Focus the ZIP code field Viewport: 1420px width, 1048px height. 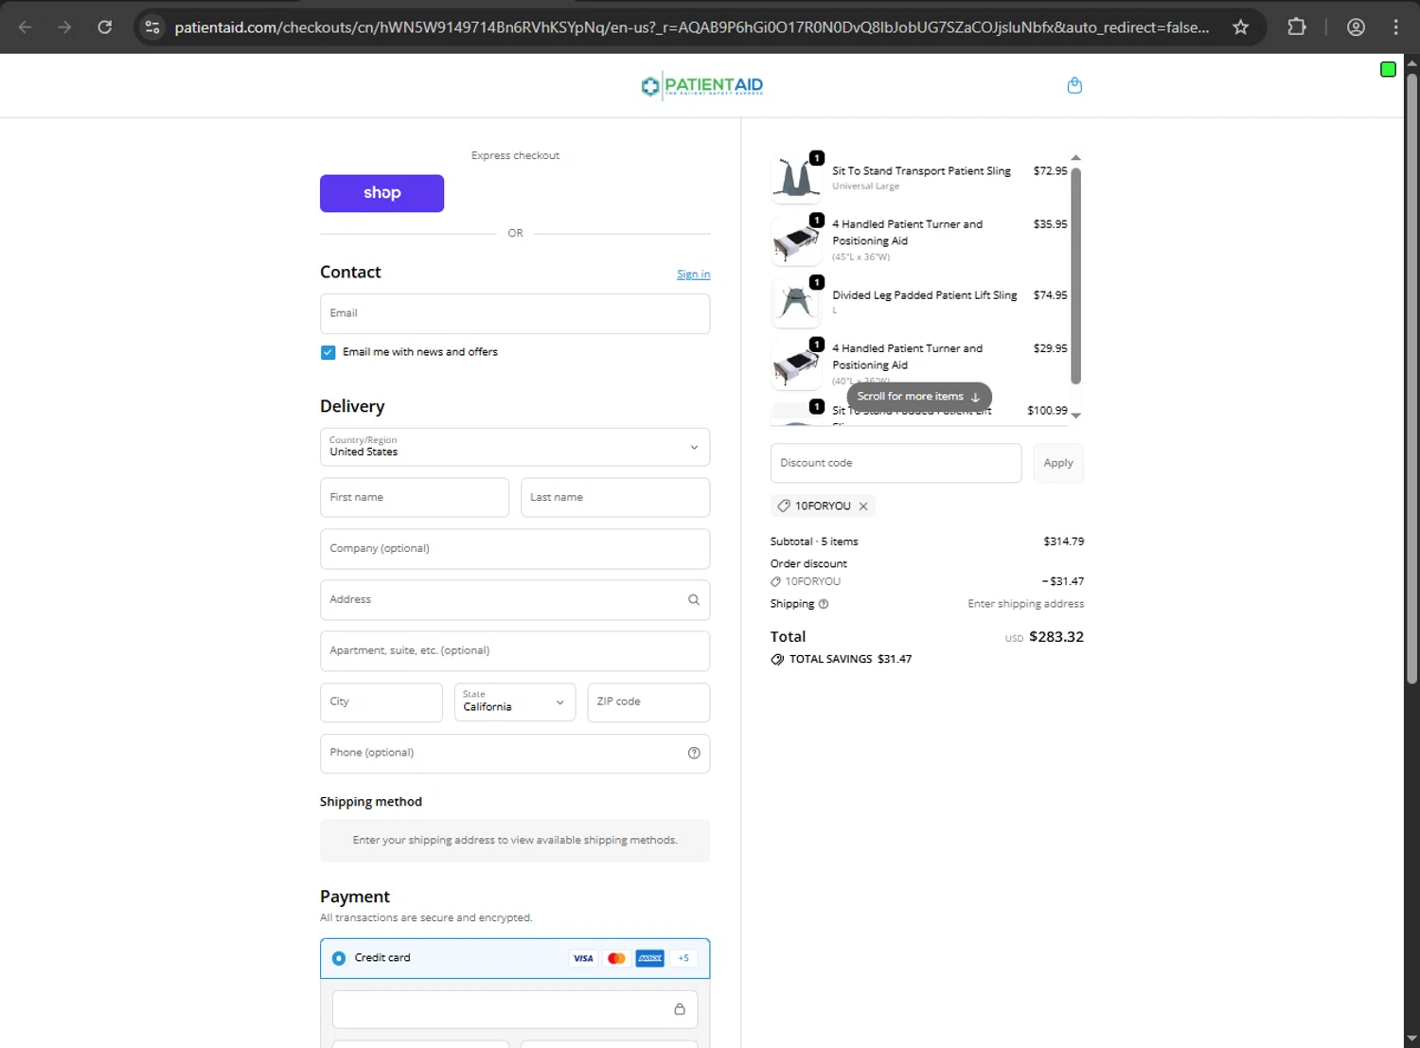[x=648, y=702]
